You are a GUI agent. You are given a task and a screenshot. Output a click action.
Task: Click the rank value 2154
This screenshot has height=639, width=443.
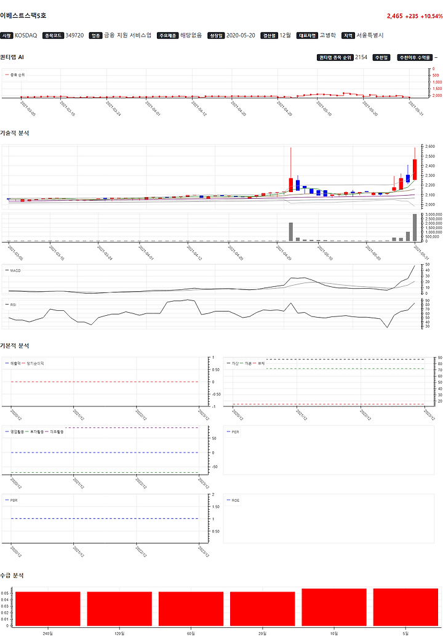click(361, 57)
